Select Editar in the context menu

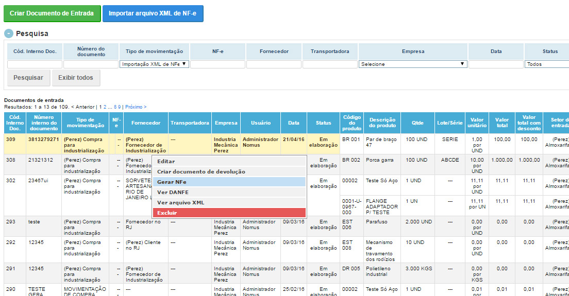229,161
